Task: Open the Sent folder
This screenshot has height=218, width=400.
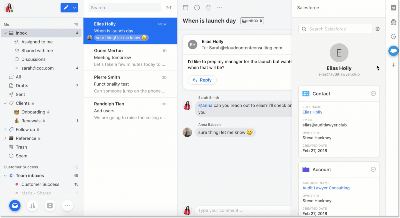Action: 19,94
